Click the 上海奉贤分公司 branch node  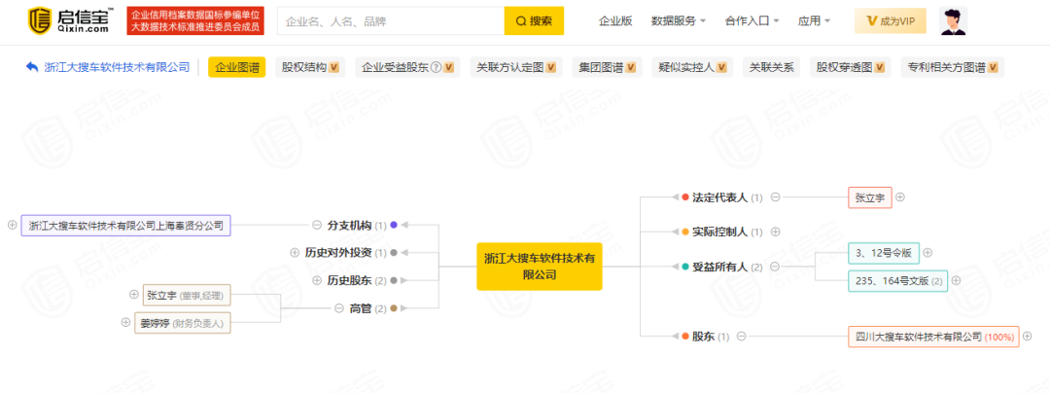point(125,226)
